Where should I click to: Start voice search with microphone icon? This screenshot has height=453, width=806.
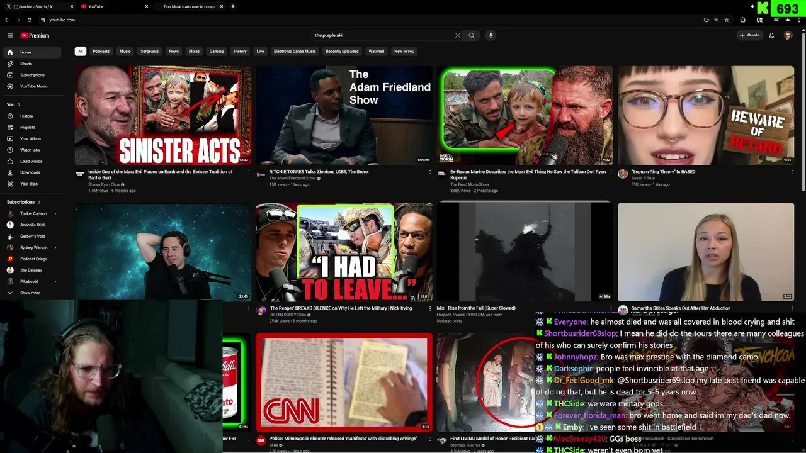tap(491, 36)
